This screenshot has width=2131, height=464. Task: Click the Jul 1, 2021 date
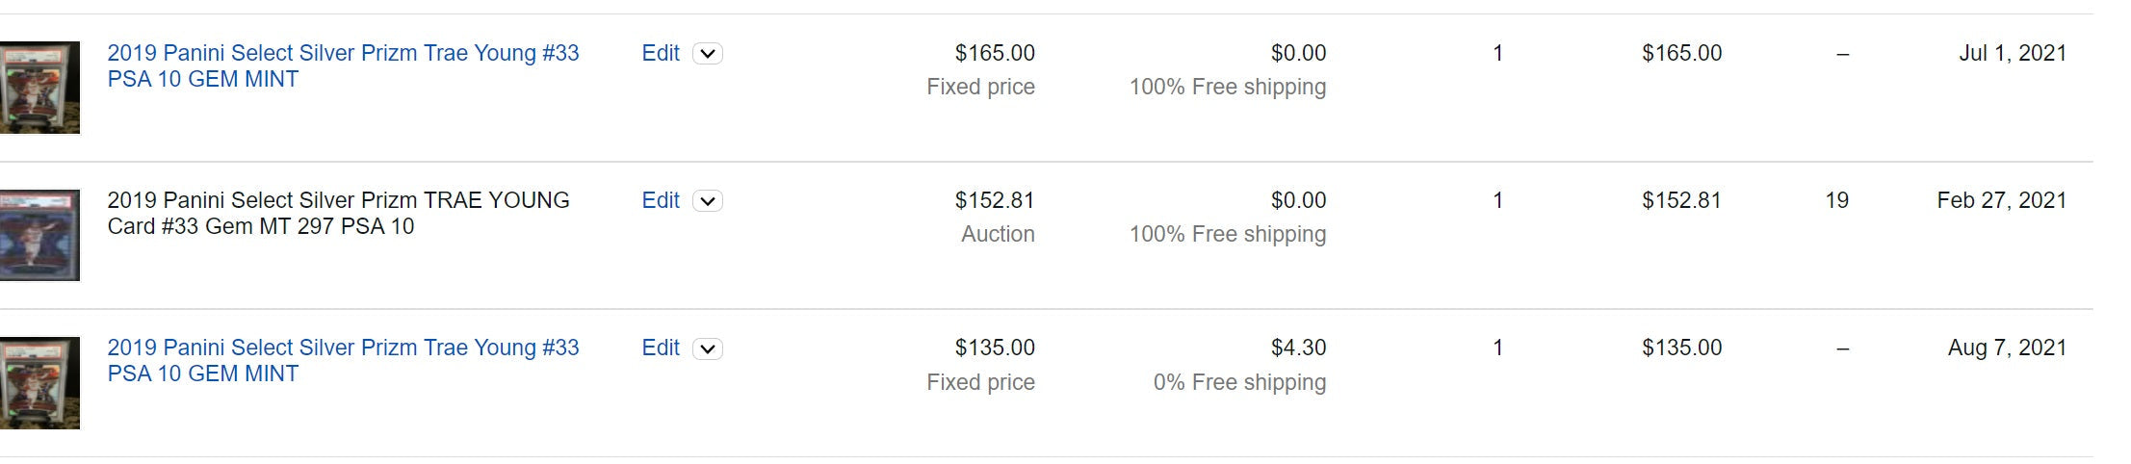(x=2013, y=53)
